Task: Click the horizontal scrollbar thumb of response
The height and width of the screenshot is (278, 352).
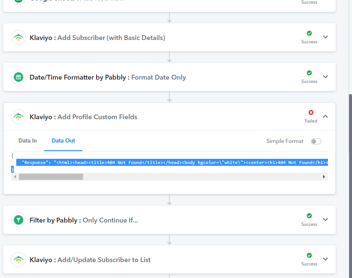Action: pos(51,177)
